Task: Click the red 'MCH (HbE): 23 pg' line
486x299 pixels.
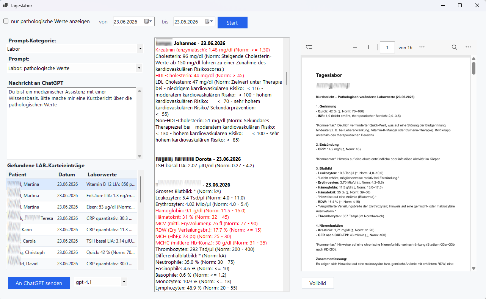Action: pyautogui.click(x=194, y=236)
